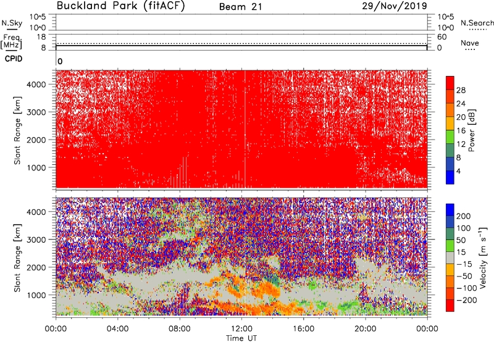Screen dimensions: 494x342
Task: Click the "1000" tick of the velocity panel
Action: pos(36,295)
